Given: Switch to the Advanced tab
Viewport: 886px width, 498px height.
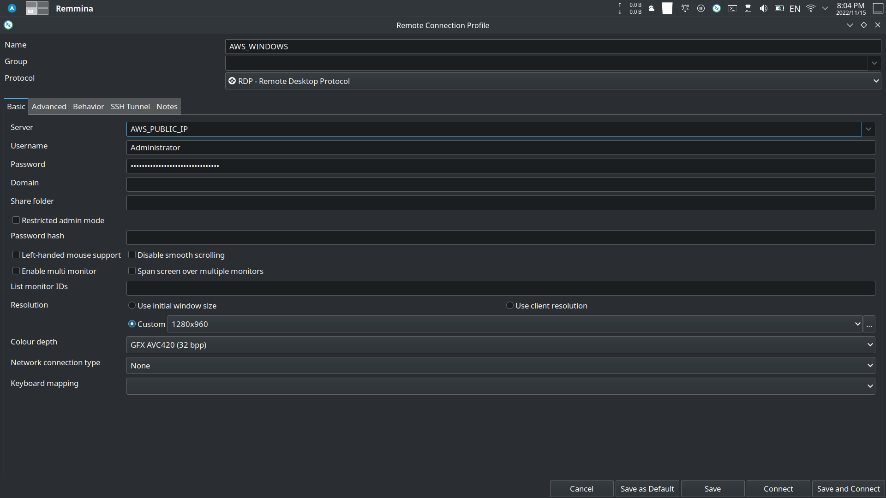Looking at the screenshot, I should coord(49,107).
